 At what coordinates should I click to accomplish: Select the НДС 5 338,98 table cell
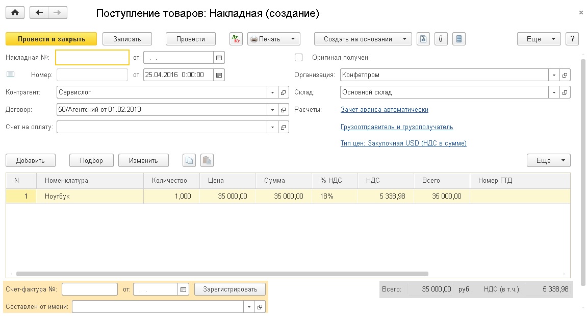[386, 196]
